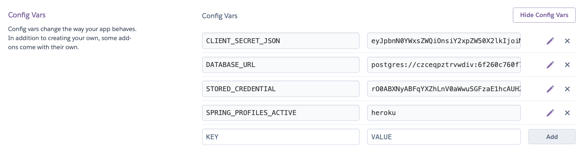Image resolution: width=584 pixels, height=151 pixels.
Task: Delete the STORED_CREDENTIAL config var
Action: (567, 89)
